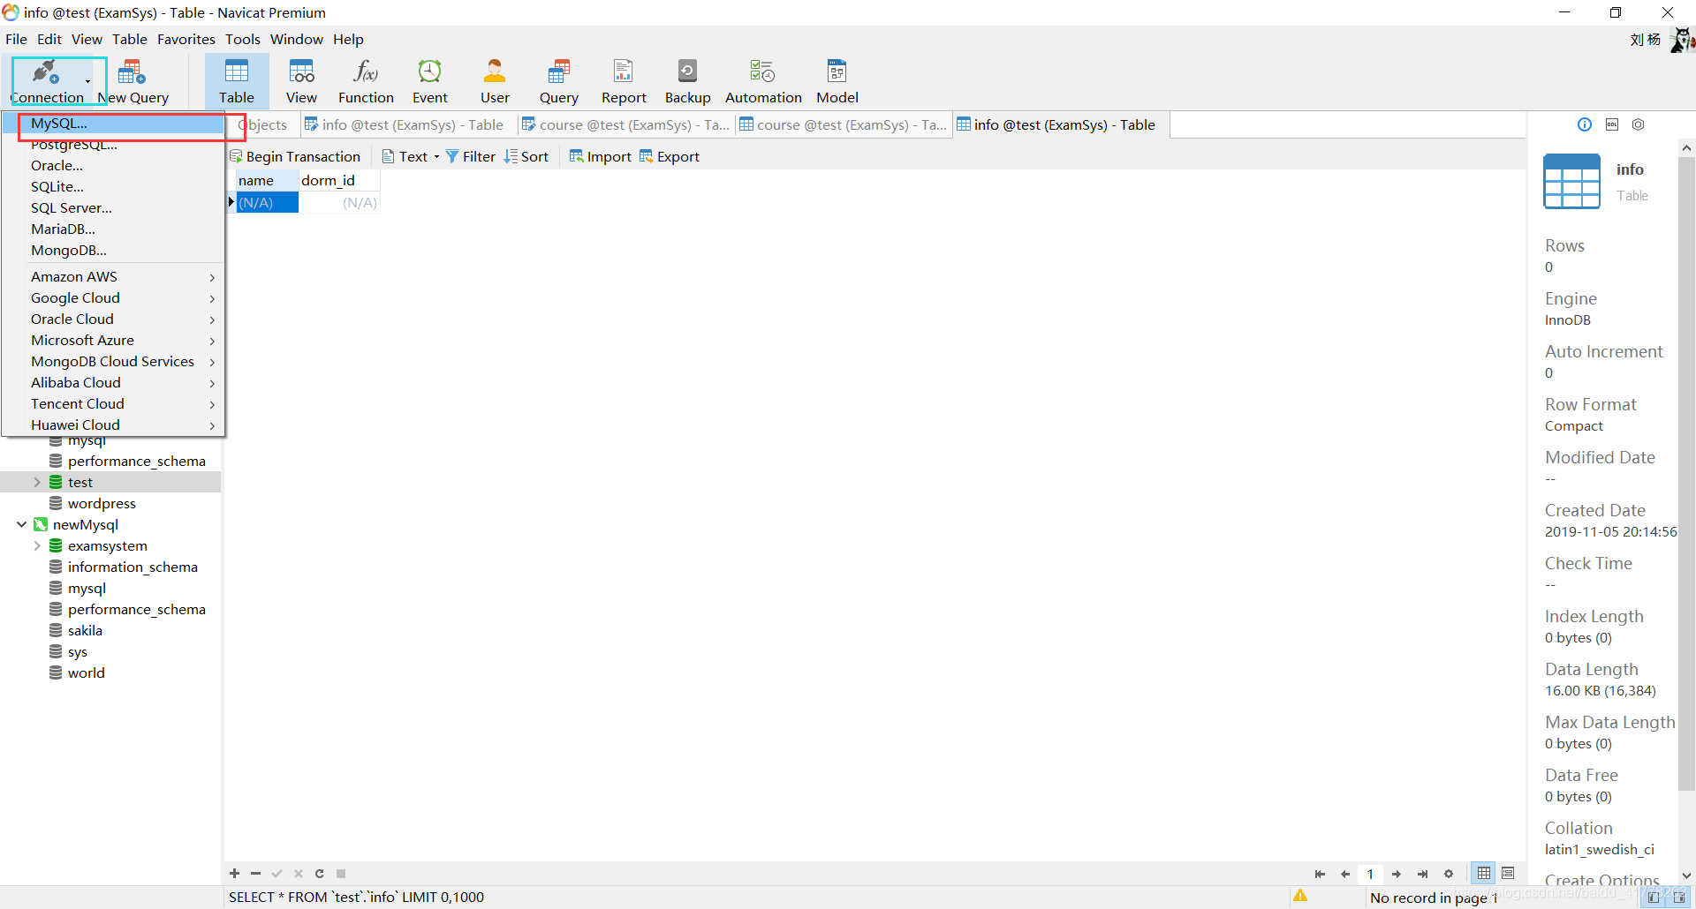Click the User management icon
The image size is (1696, 909).
pyautogui.click(x=495, y=81)
